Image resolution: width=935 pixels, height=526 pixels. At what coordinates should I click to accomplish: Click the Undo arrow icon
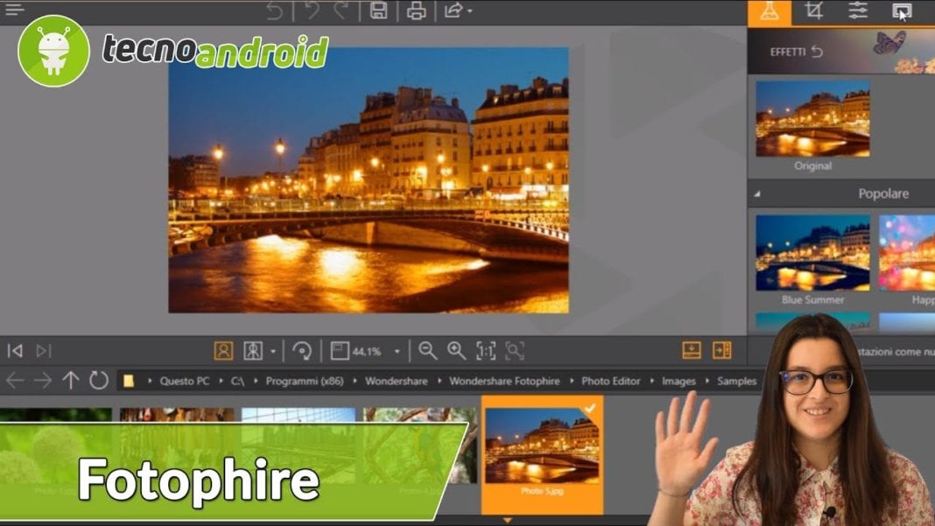[x=312, y=11]
